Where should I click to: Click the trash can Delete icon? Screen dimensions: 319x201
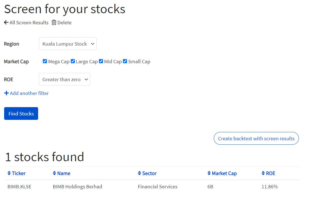[x=54, y=23]
